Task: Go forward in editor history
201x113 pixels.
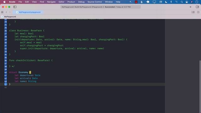Action: coord(10,12)
